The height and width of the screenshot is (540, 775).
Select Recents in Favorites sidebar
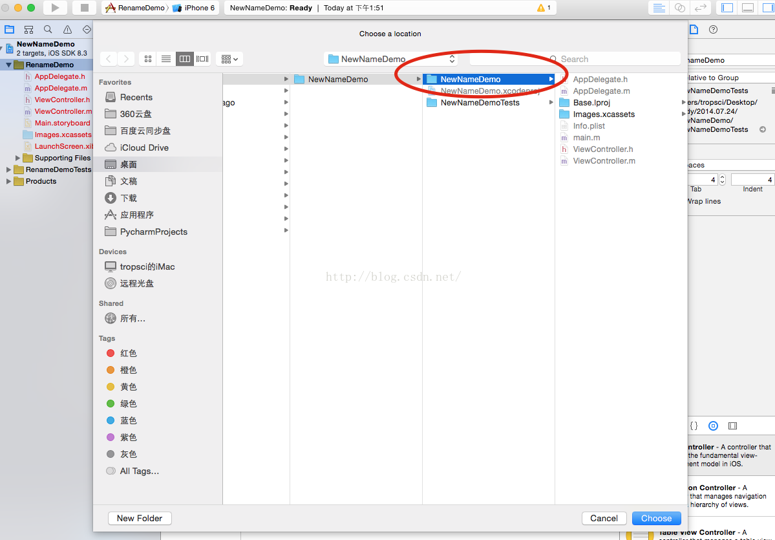click(158, 98)
